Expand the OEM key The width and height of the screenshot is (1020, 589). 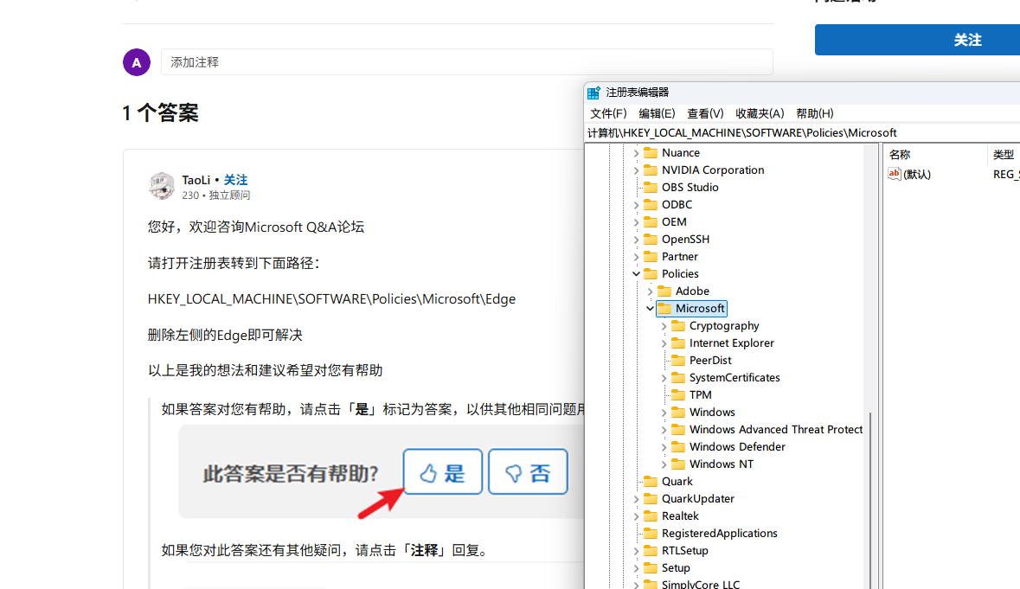click(636, 222)
